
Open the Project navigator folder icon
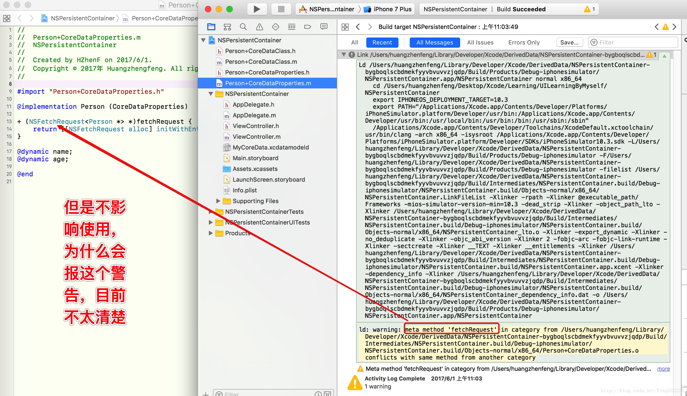point(211,27)
